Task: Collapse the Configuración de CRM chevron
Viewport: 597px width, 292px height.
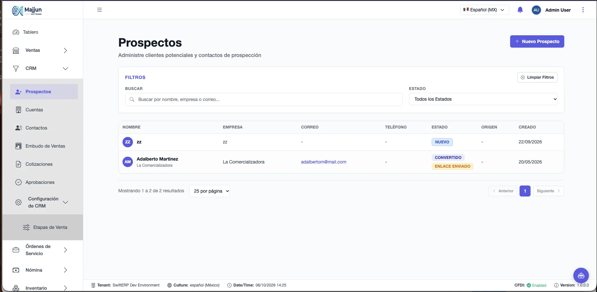Action: click(x=65, y=202)
